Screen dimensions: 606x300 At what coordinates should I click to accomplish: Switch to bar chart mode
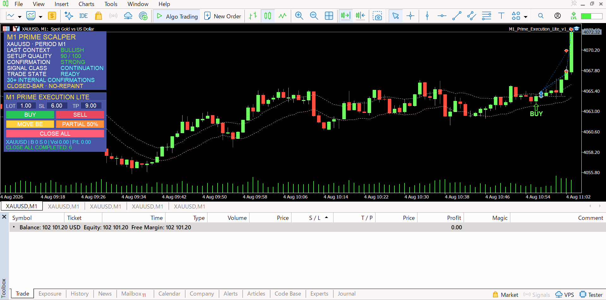click(253, 16)
